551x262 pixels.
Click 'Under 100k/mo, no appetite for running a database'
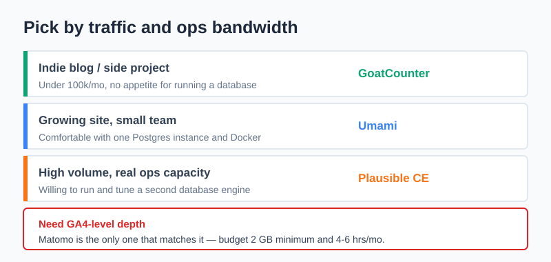147,85
